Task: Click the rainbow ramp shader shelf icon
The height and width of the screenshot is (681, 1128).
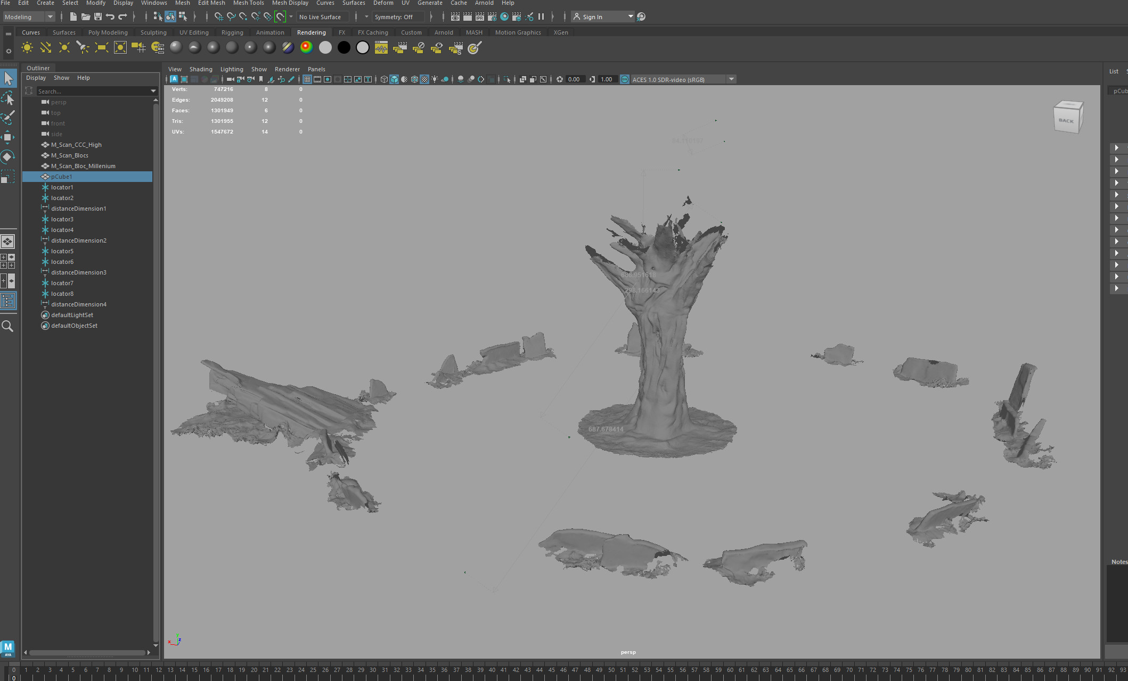Action: pos(306,48)
